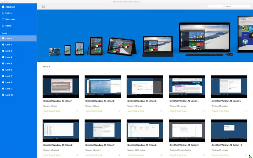Click the Favourites heart icon in sidebar
Image resolution: width=253 pixels, height=158 pixels.
(x=3, y=19)
